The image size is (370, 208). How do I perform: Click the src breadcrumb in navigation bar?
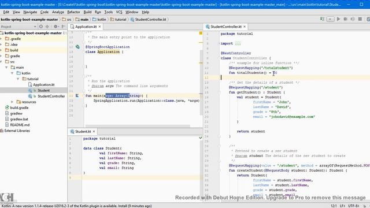pos(67,19)
